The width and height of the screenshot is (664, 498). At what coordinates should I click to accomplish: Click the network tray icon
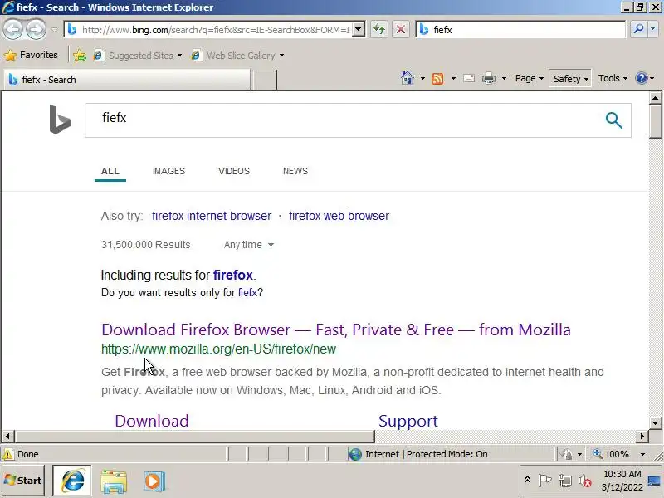(564, 481)
